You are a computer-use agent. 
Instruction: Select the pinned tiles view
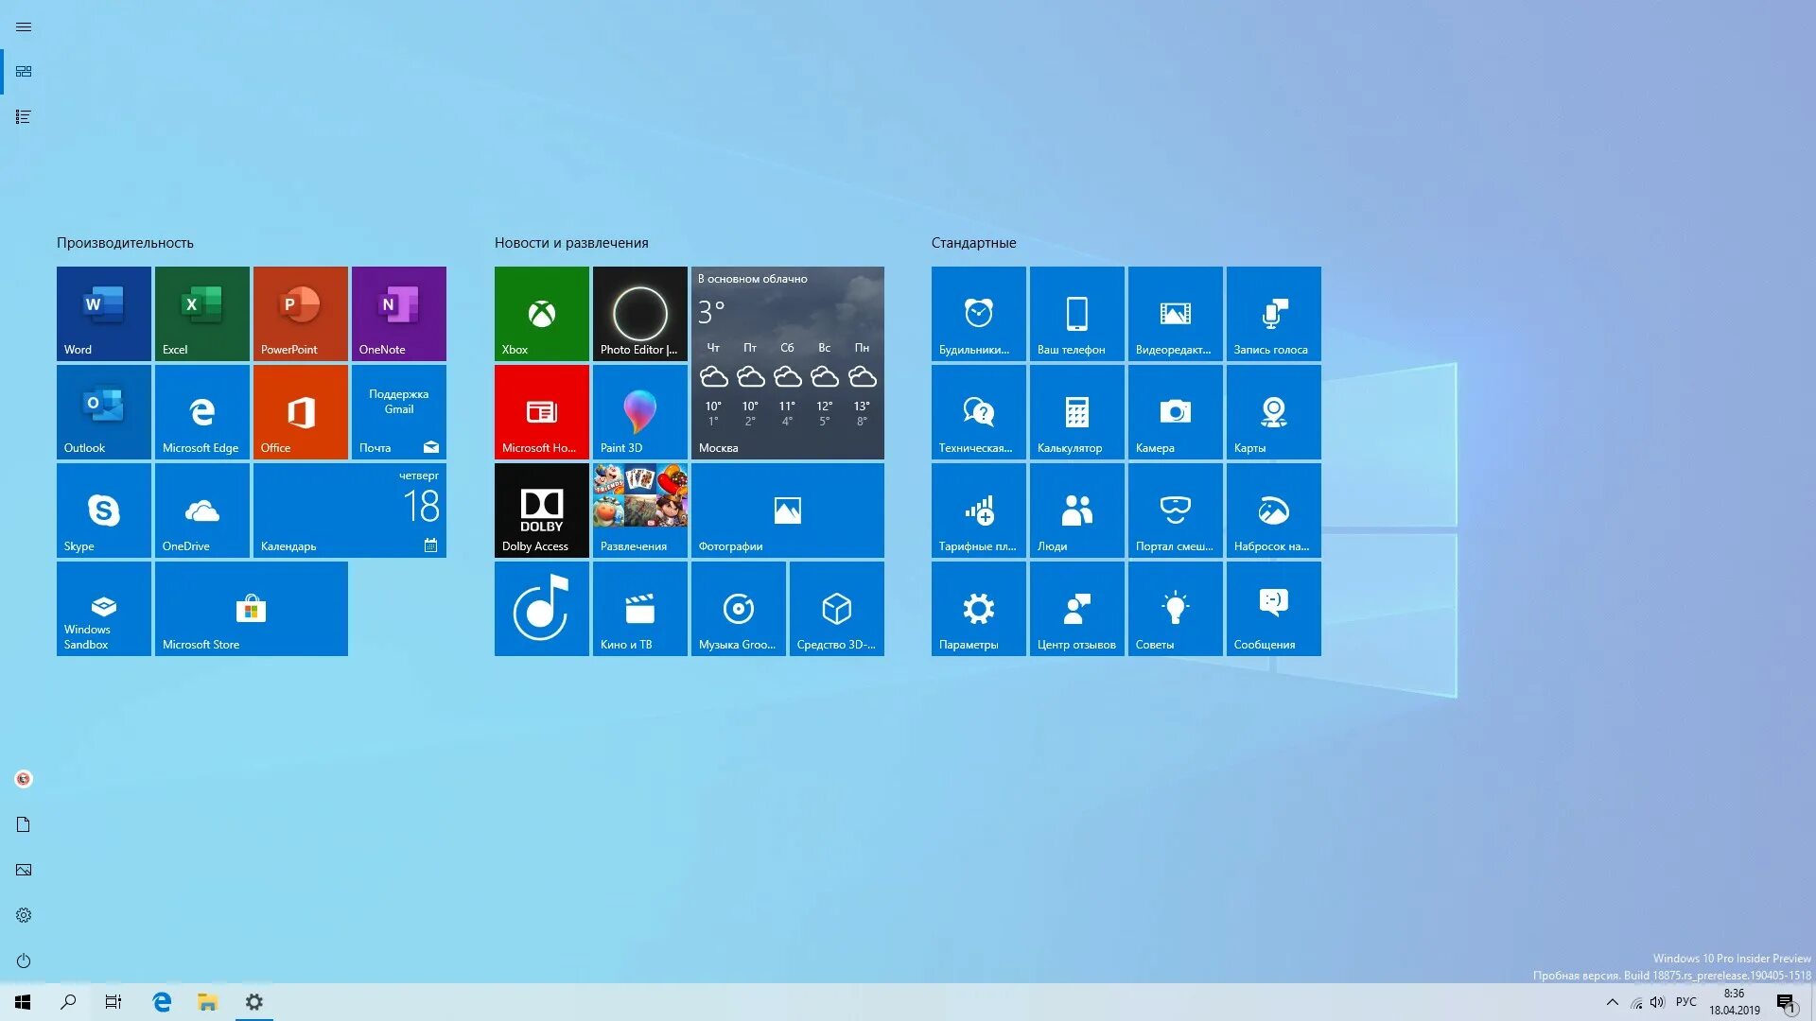(x=24, y=71)
